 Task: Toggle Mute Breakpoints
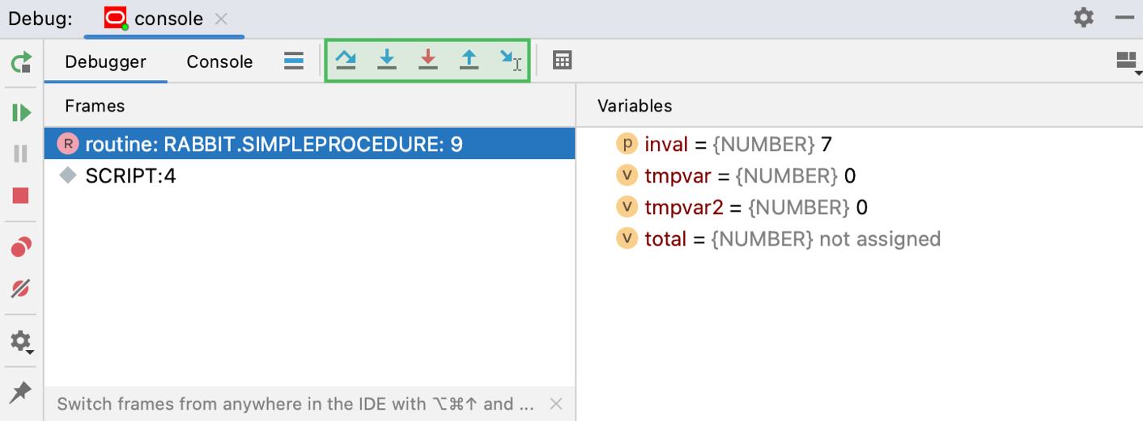coord(21,288)
